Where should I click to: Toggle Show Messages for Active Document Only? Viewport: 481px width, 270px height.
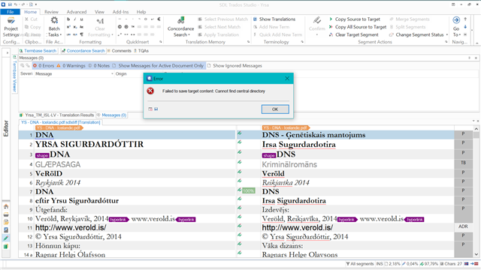158,65
